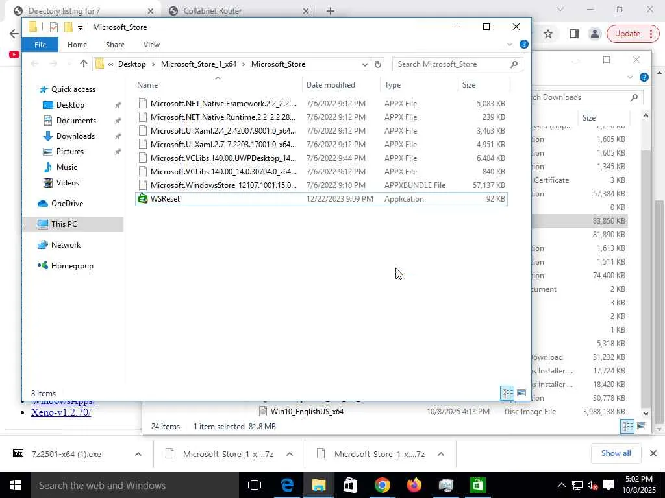Open Pictures in the navigation pane
665x498 pixels.
click(x=69, y=152)
